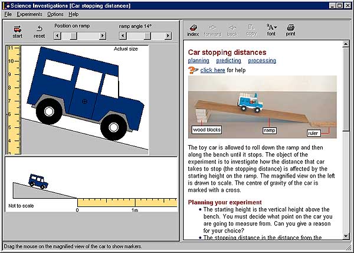
Task: Click the help pane vertical scrollbar thumb
Action: tap(346, 89)
